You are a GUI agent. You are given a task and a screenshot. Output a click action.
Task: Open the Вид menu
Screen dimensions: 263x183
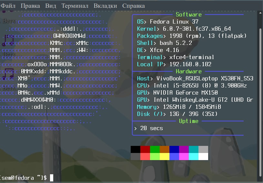[x=51, y=6]
